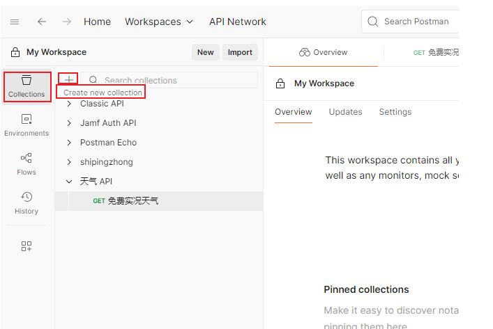The width and height of the screenshot is (493, 329).
Task: Switch to the Updates tab
Action: click(345, 112)
